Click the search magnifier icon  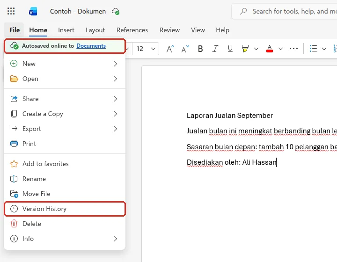(243, 11)
